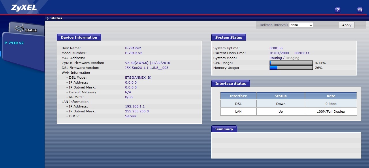Click the Device Information panel header
The image size is (369, 168).
click(79, 37)
